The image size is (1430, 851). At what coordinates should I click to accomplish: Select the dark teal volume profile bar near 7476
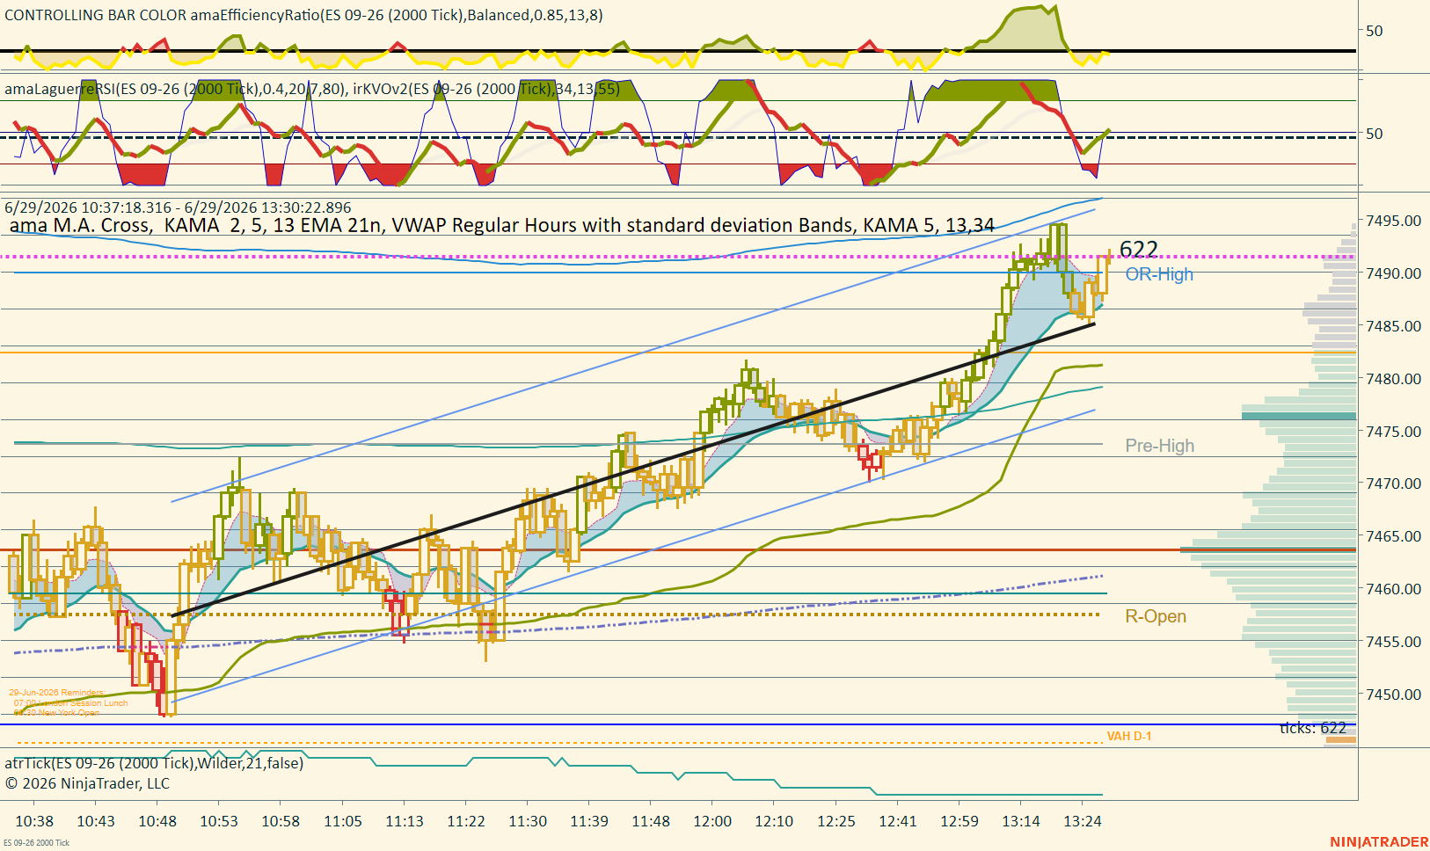(1299, 416)
